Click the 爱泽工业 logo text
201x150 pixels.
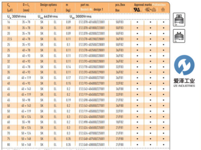pyautogui.click(x=184, y=81)
